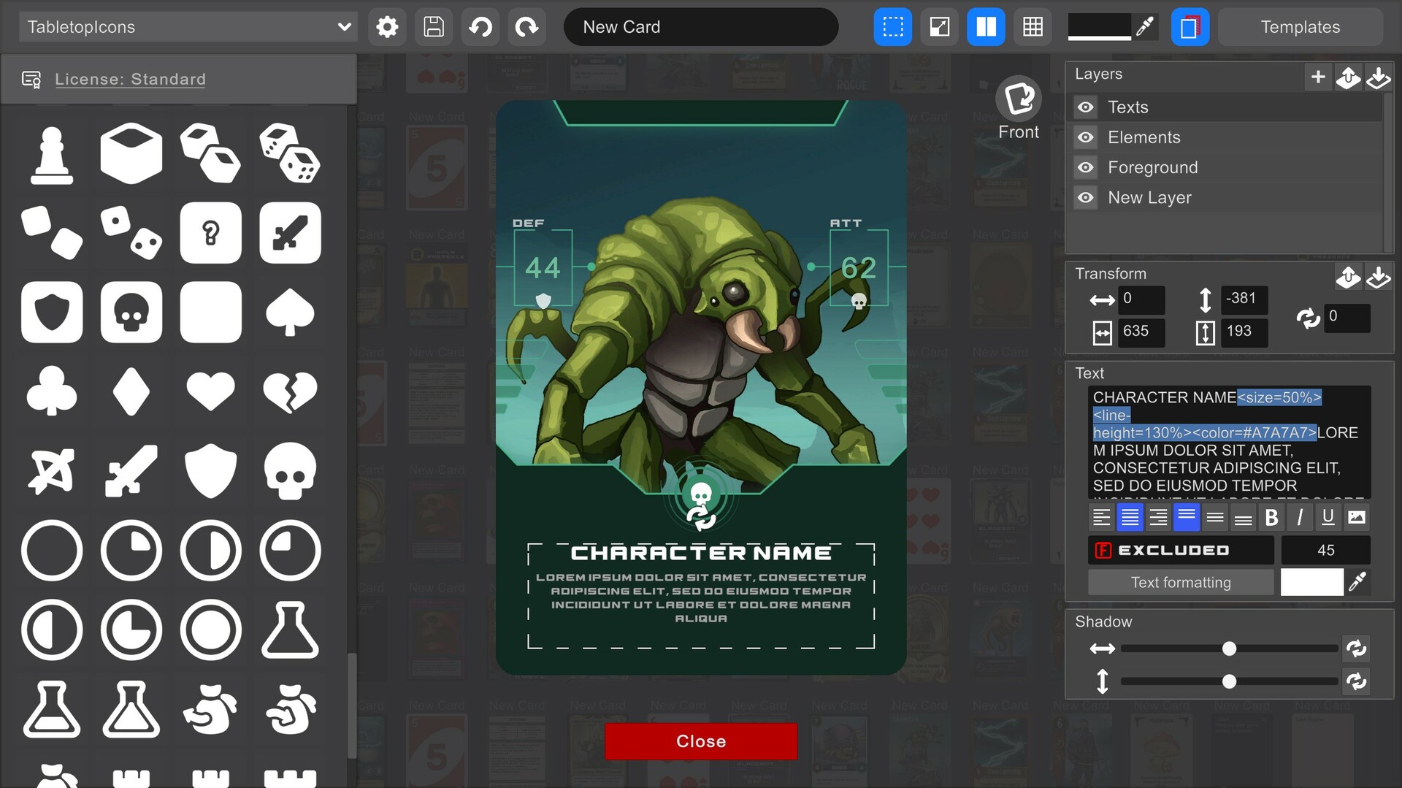Add a new layer with plus icon

tap(1318, 77)
